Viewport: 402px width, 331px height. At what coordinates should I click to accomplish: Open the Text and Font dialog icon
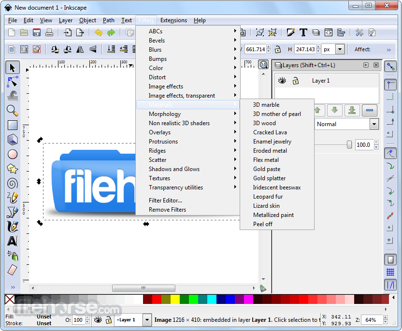coord(303,32)
